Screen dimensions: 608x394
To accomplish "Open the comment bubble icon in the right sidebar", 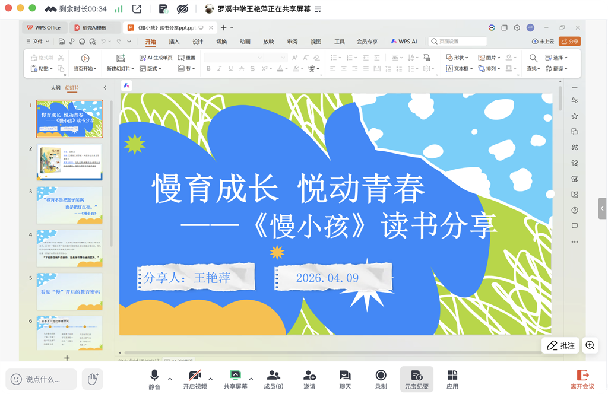I will [575, 226].
